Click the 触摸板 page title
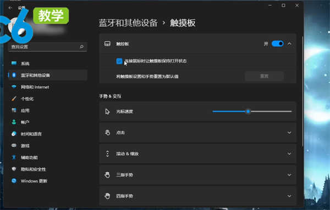 click(183, 22)
